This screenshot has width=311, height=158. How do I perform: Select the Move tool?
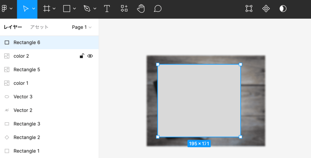click(x=26, y=9)
